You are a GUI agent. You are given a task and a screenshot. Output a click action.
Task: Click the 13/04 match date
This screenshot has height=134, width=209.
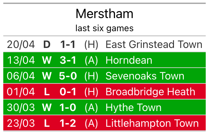coord(21,60)
